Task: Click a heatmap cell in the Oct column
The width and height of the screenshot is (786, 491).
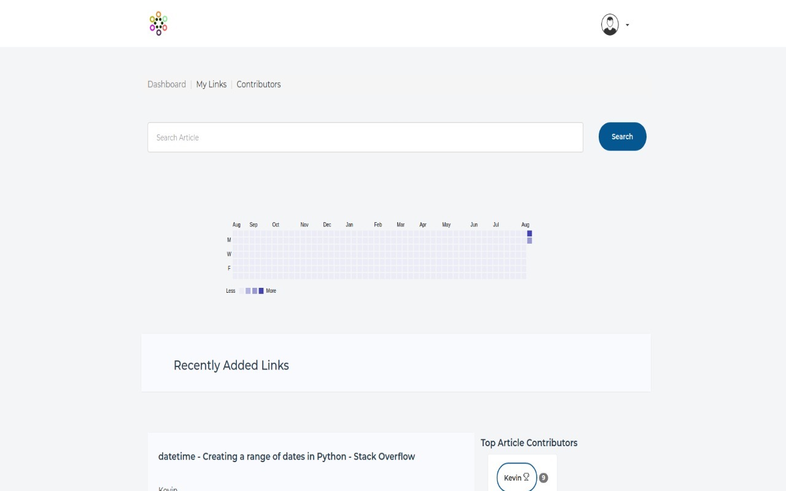Action: 276,254
